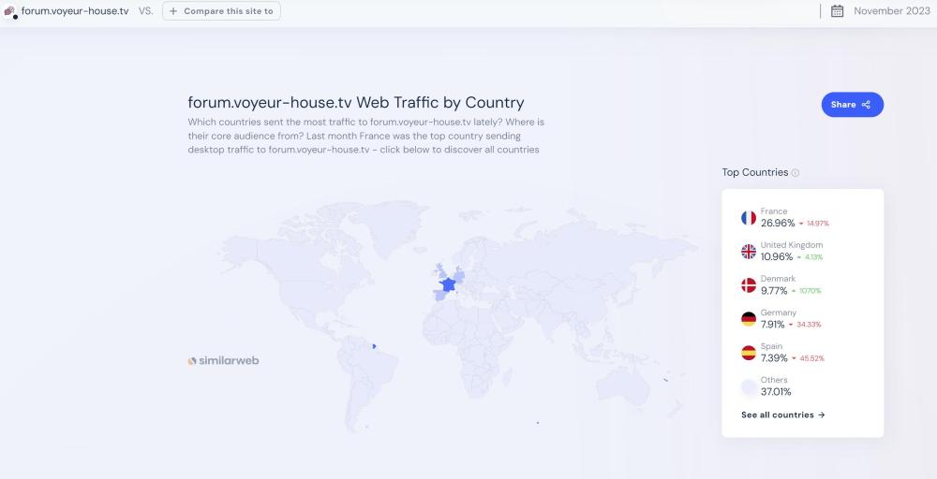Open the See all countries link
This screenshot has width=937, height=479.
782,414
